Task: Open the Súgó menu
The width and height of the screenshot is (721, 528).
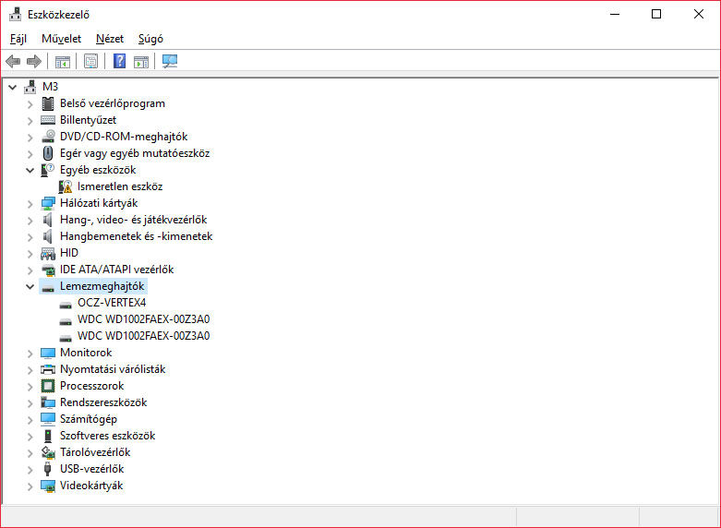Action: [150, 39]
